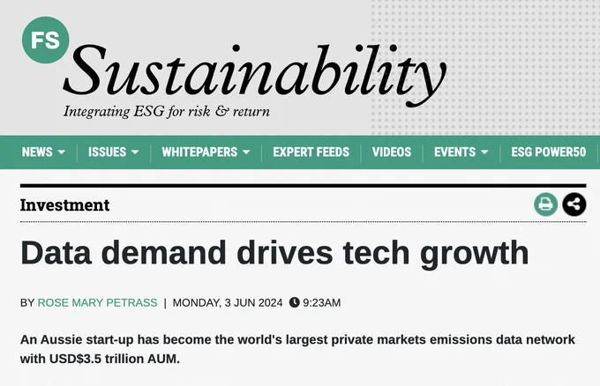Expand the News dropdown arrow
Screen dimensions: 600x386
(x=61, y=152)
